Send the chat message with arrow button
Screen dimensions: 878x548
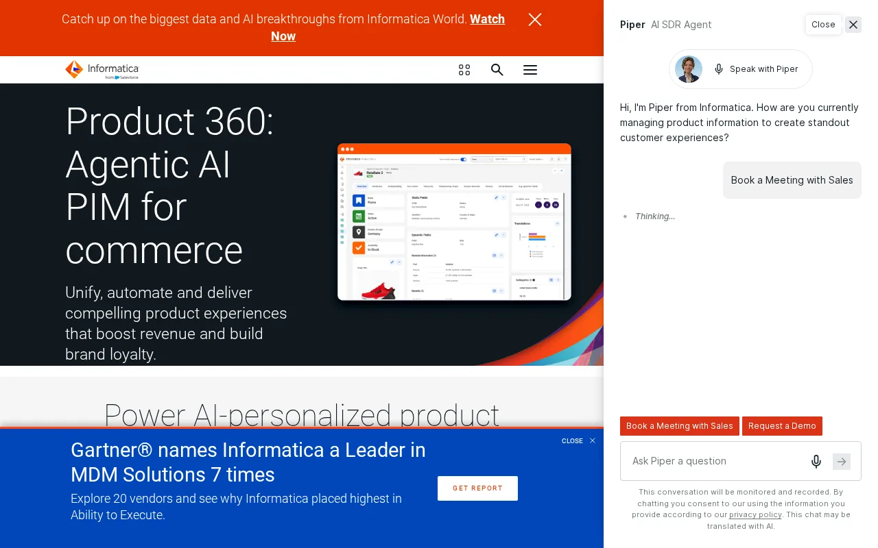(842, 462)
